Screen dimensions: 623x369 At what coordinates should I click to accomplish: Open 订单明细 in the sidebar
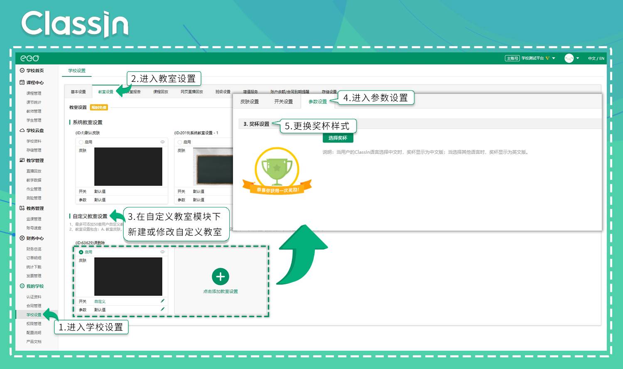point(34,258)
